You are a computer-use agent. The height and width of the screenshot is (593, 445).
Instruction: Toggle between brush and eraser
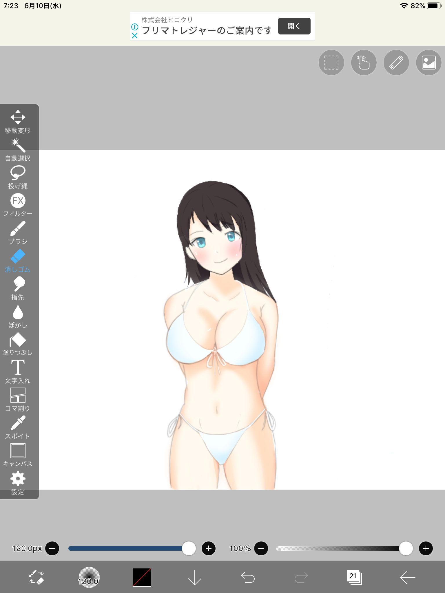36,577
